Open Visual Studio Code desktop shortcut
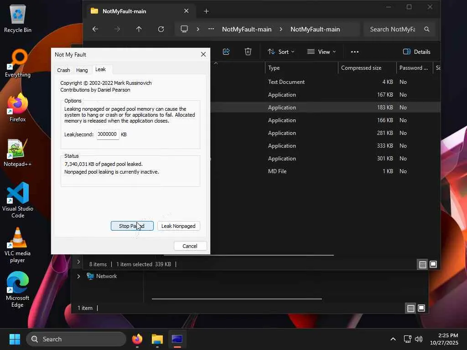Image resolution: width=467 pixels, height=350 pixels. [x=18, y=201]
